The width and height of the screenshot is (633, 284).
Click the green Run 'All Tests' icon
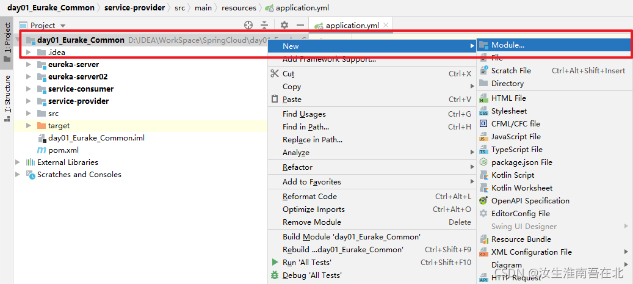[275, 263]
